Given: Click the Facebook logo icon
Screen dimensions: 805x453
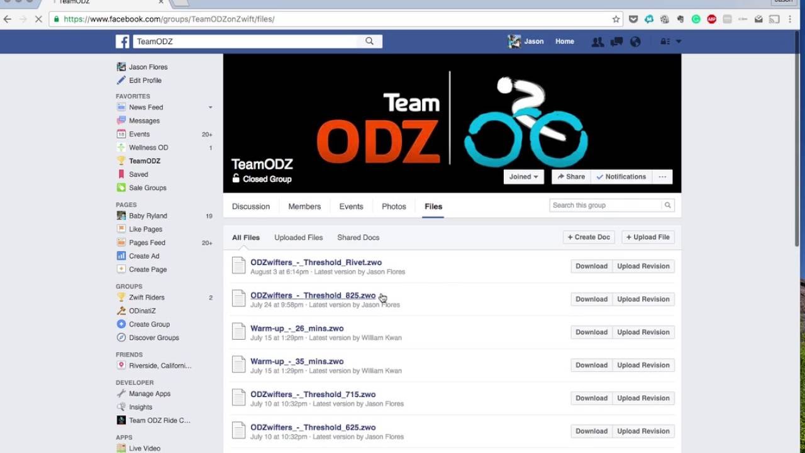Looking at the screenshot, I should 123,42.
